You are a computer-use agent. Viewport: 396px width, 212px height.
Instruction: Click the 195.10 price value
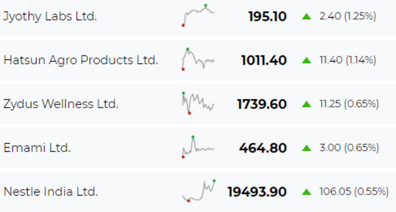[267, 17]
